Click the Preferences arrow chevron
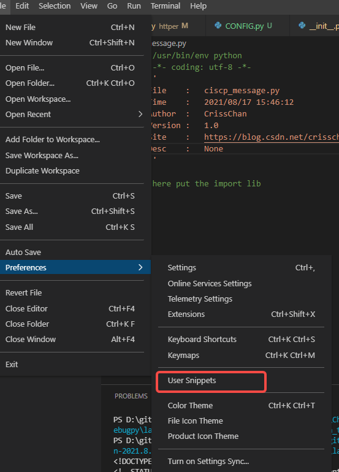The width and height of the screenshot is (339, 472). click(140, 267)
